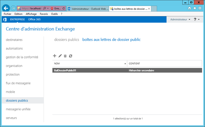Switch to dossiers publics sub-tab
This screenshot has width=205, height=127.
66,40
